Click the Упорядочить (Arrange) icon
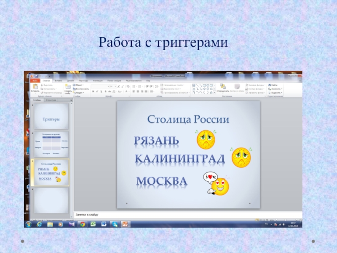 pos(223,87)
